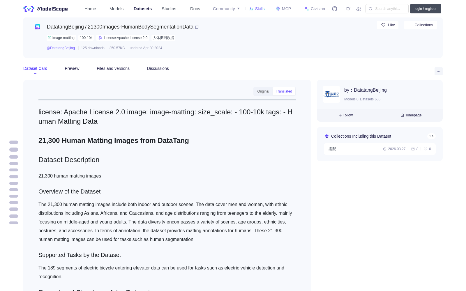466x291 pixels.
Task: Open the Files and versions tab
Action: click(x=113, y=68)
